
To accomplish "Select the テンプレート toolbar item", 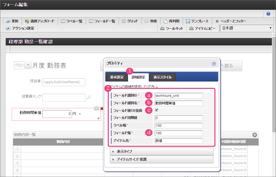I will (197, 21).
